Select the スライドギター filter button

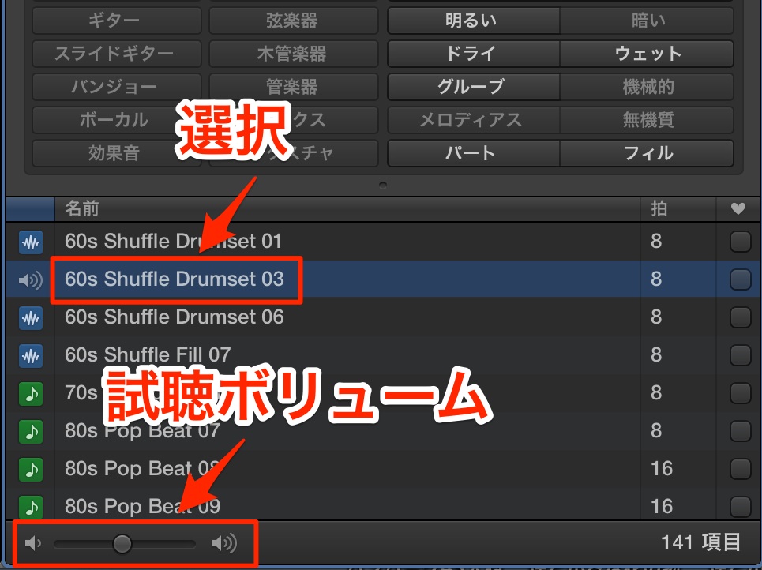[117, 54]
